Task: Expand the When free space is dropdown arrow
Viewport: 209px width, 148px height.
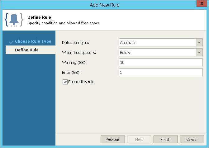Action: 199,52
